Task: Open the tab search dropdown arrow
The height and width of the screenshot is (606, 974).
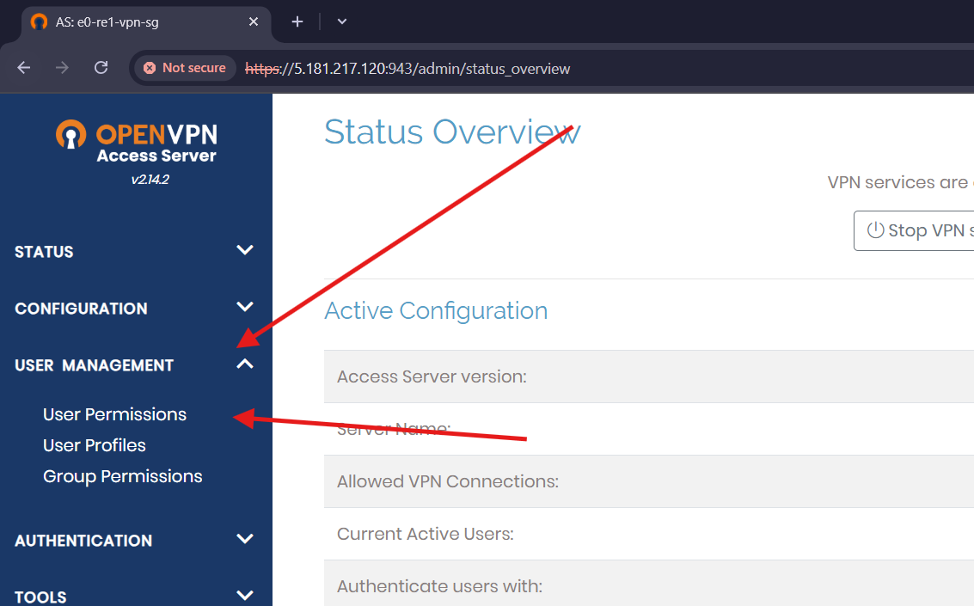Action: coord(341,21)
